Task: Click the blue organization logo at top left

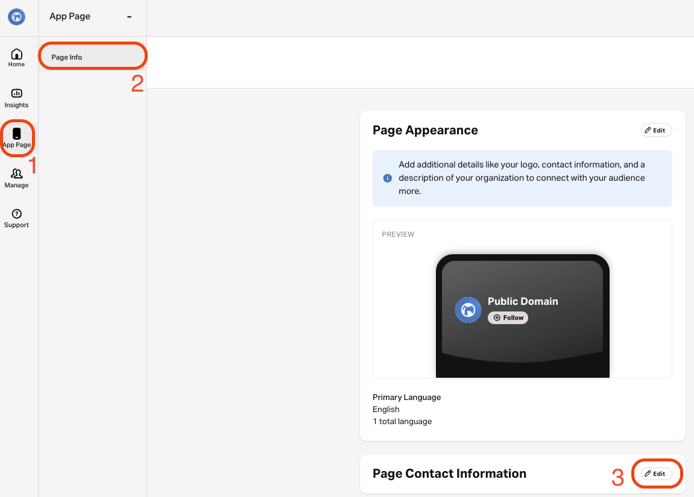Action: [x=16, y=17]
